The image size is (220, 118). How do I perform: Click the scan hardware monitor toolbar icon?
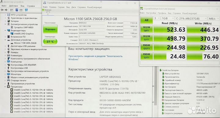pos(26,10)
